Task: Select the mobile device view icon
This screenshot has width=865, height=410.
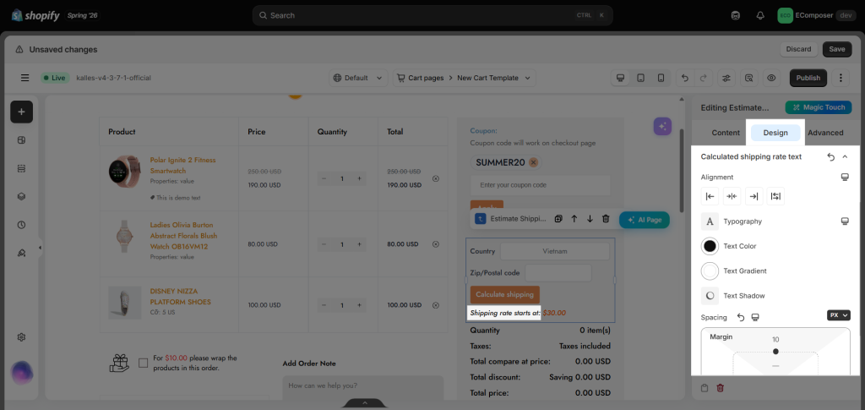Action: tap(661, 78)
